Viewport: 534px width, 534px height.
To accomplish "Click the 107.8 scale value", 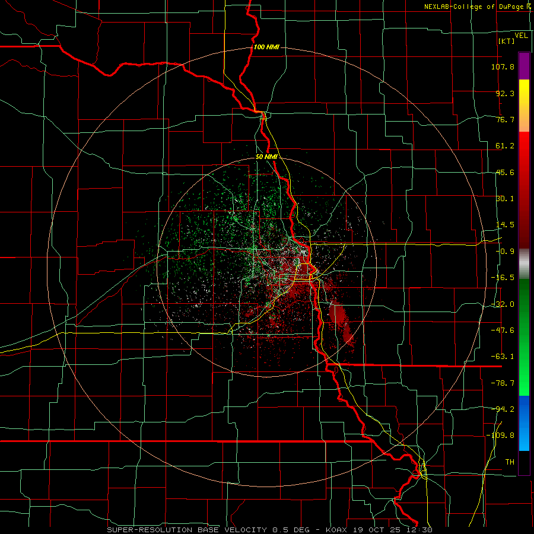I will [503, 66].
